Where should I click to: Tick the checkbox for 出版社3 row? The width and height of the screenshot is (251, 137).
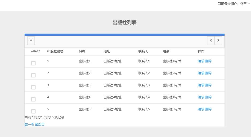[33, 87]
